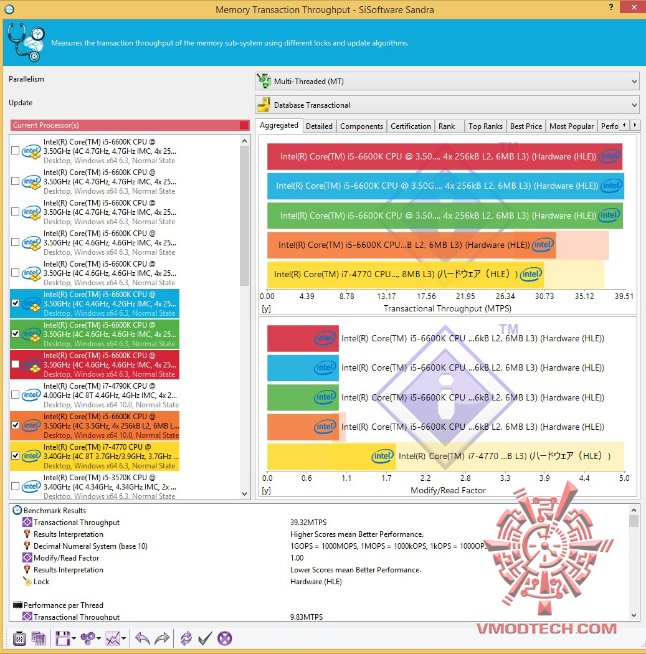
Task: Click results panel scrollbar down arrow
Action: [634, 615]
